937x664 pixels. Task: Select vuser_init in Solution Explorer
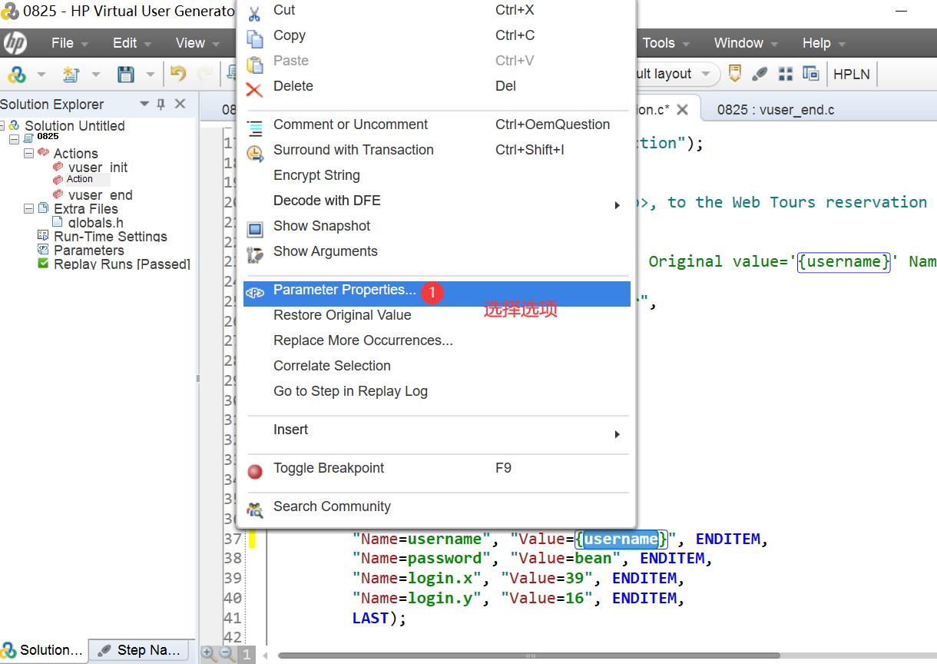click(x=98, y=167)
